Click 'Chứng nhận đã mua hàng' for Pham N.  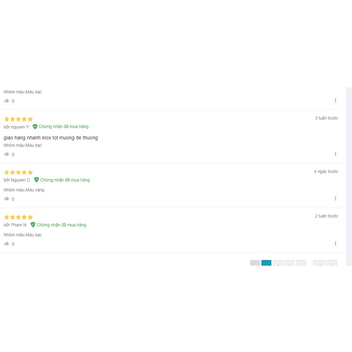point(62,225)
